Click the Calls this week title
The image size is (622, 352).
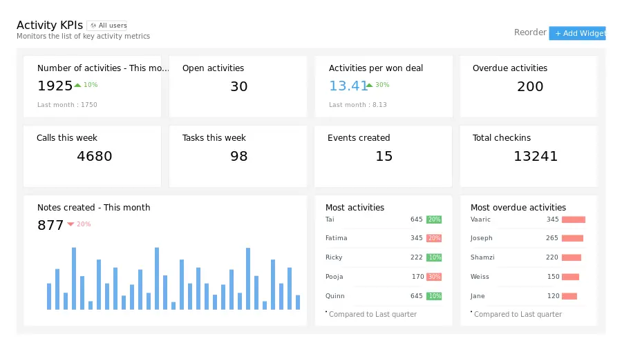tap(66, 138)
